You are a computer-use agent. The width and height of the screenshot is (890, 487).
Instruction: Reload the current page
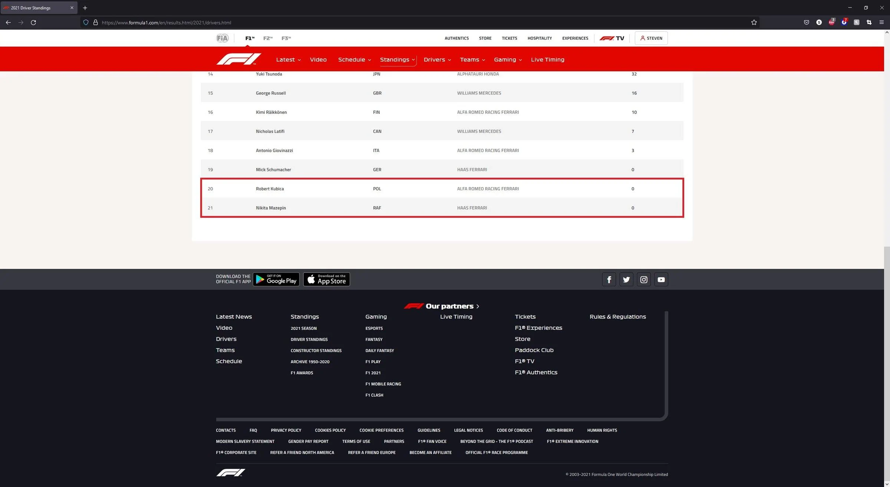coord(33,23)
